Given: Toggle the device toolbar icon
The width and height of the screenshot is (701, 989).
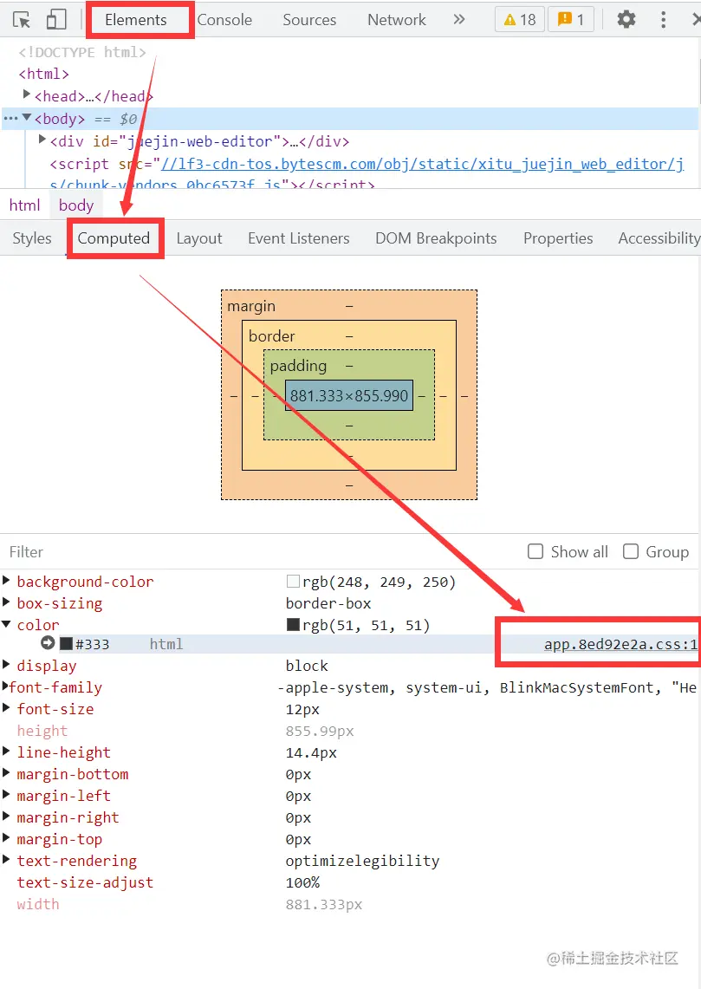Looking at the screenshot, I should click(x=56, y=20).
